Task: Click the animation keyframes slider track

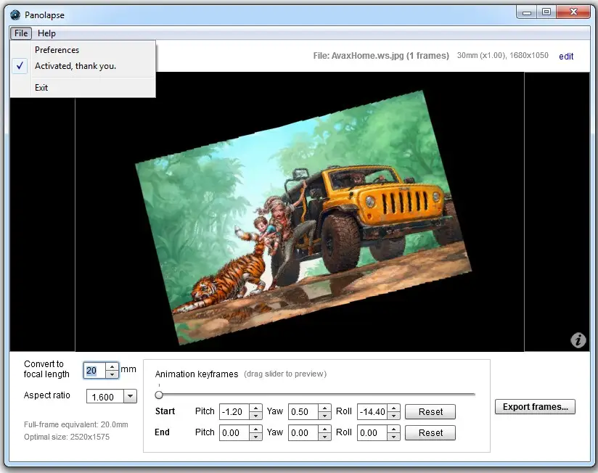Action: point(316,395)
